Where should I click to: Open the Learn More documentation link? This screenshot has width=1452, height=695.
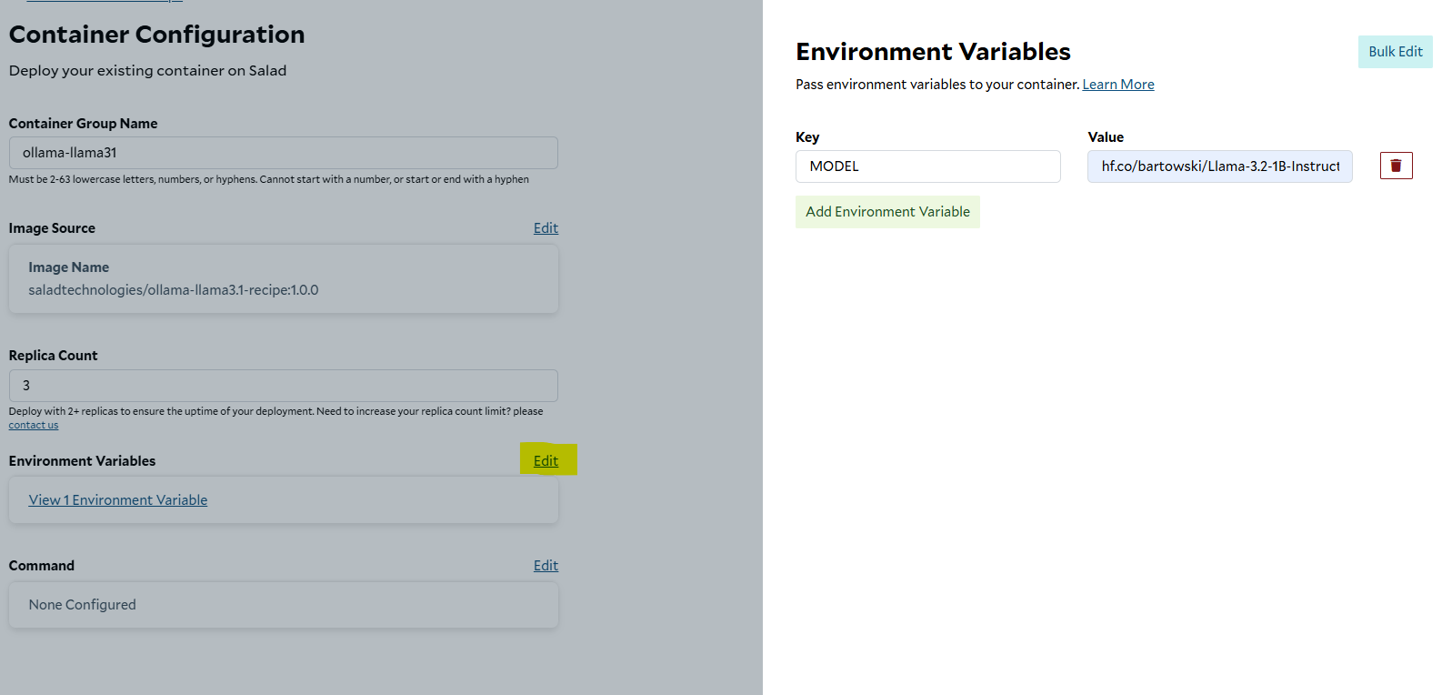[1117, 85]
